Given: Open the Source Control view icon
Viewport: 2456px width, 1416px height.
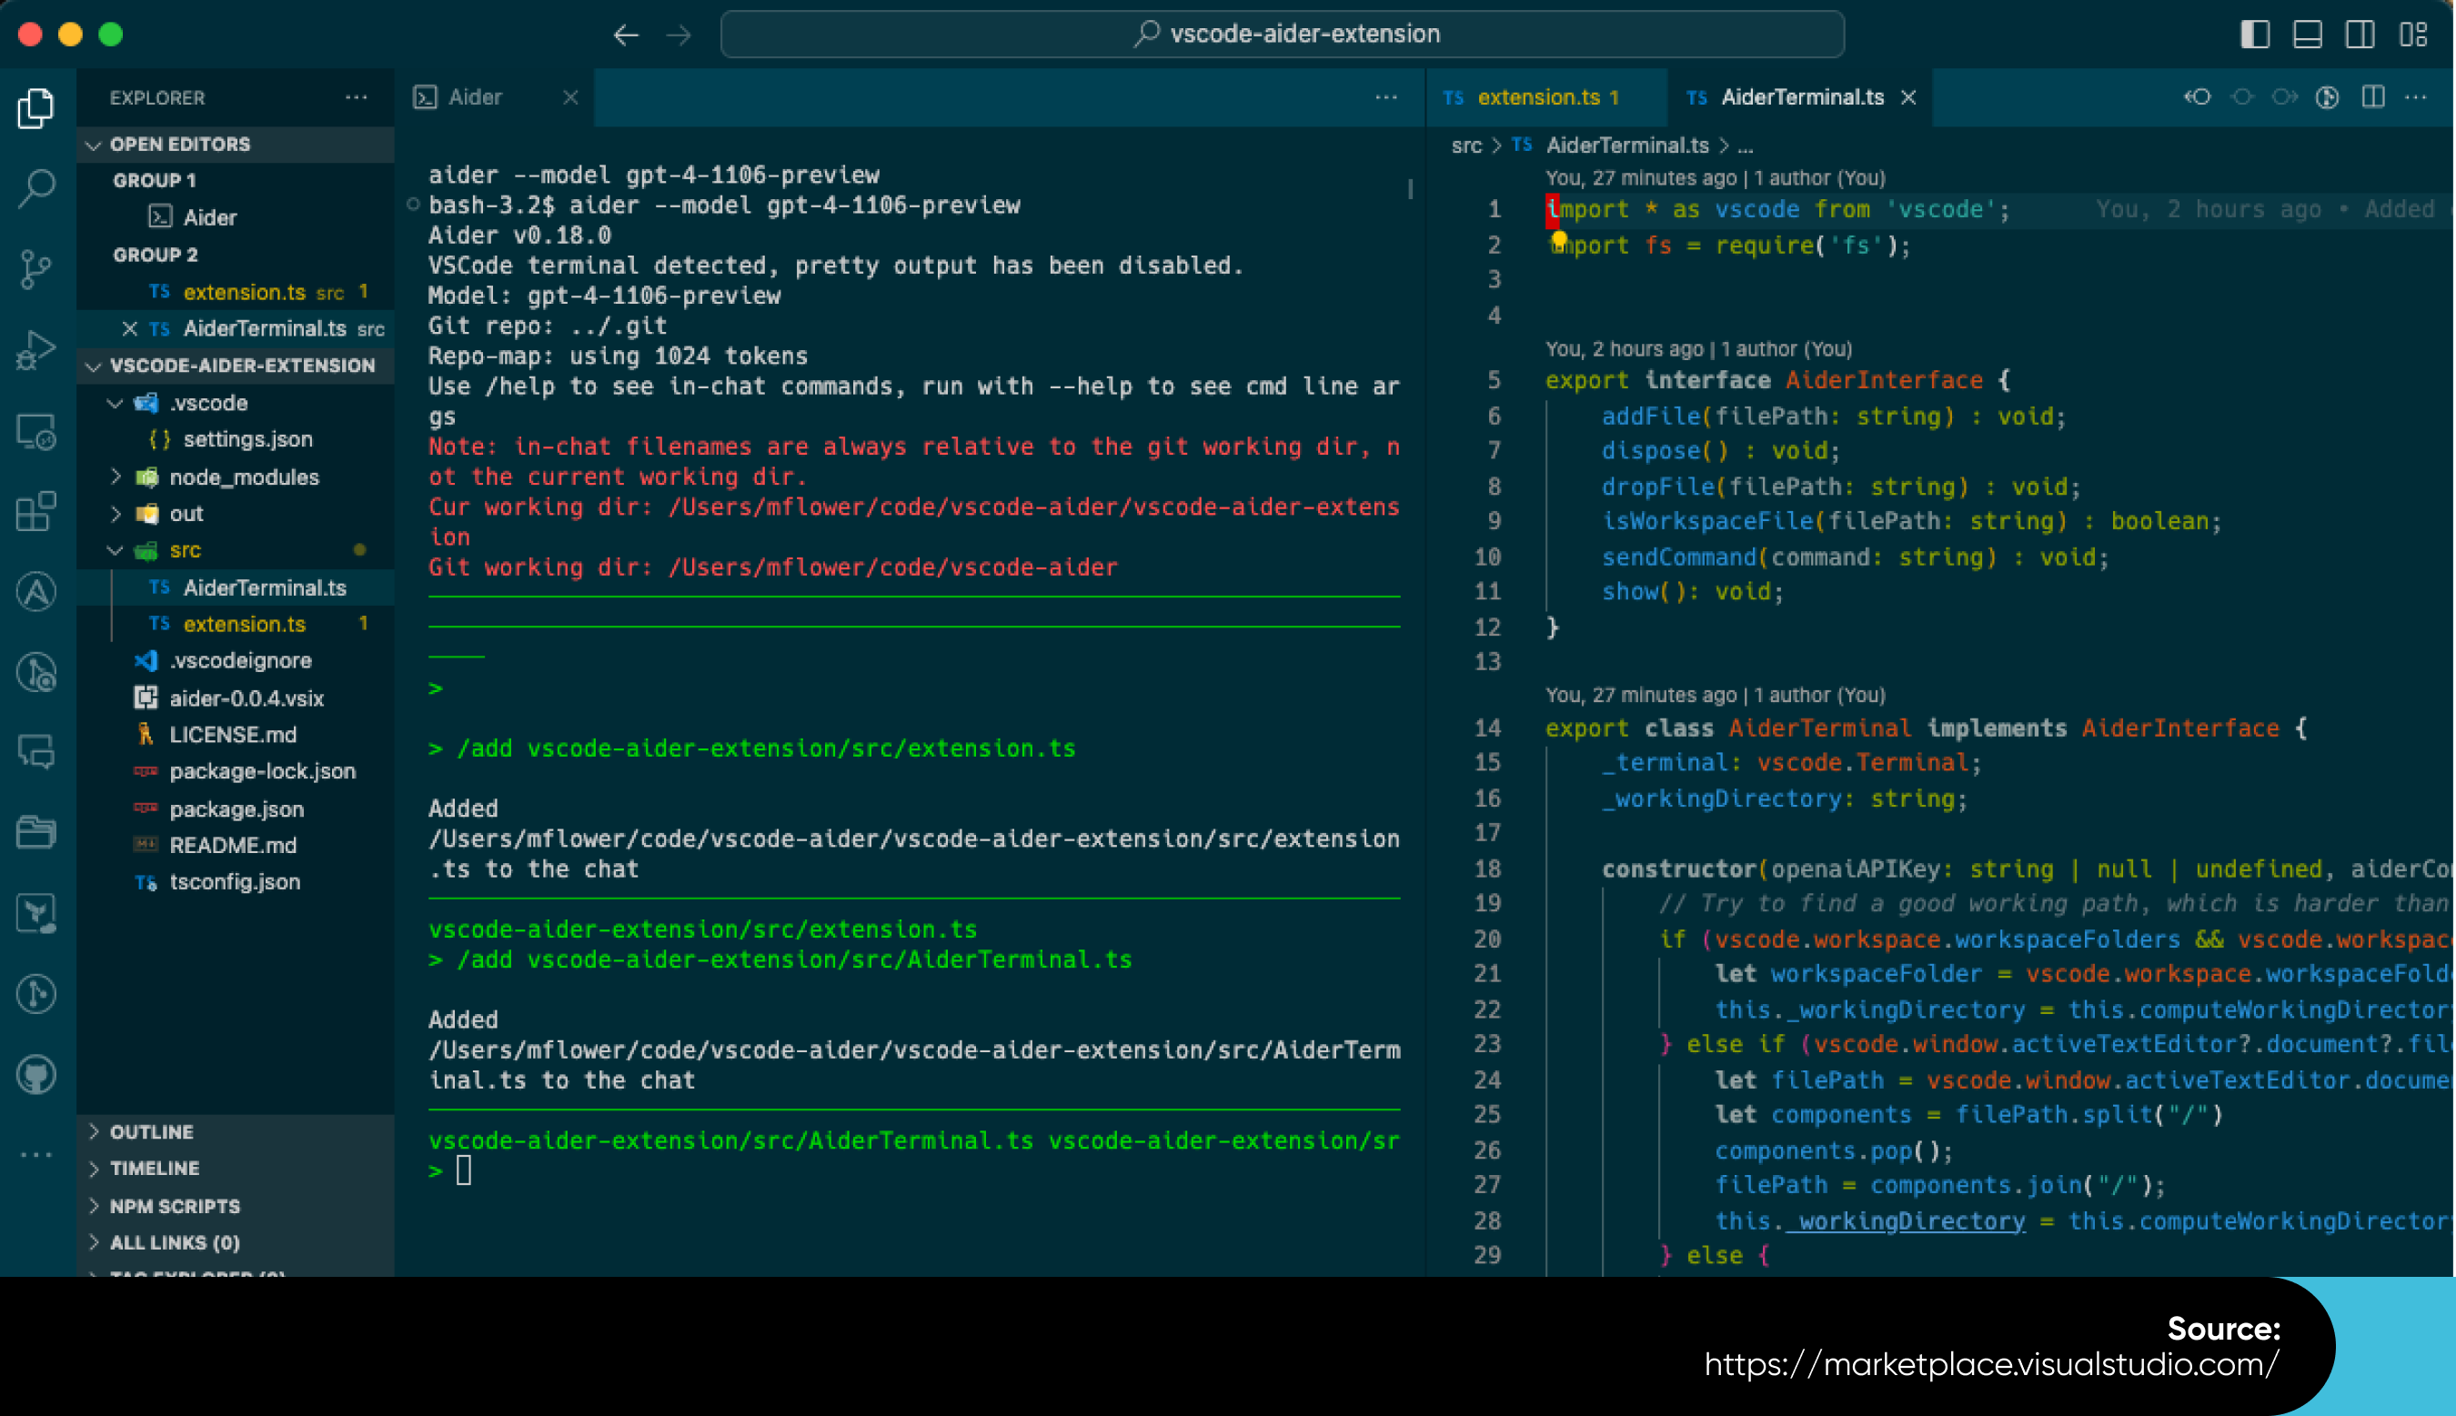Looking at the screenshot, I should pos(36,269).
